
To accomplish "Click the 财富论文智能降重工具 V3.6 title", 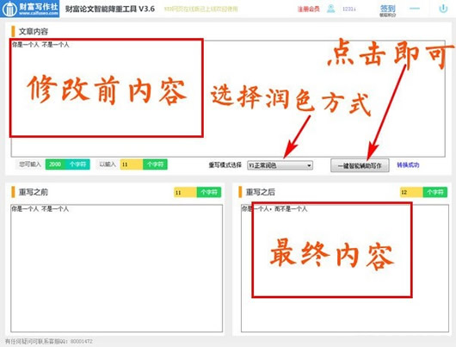I will (110, 9).
